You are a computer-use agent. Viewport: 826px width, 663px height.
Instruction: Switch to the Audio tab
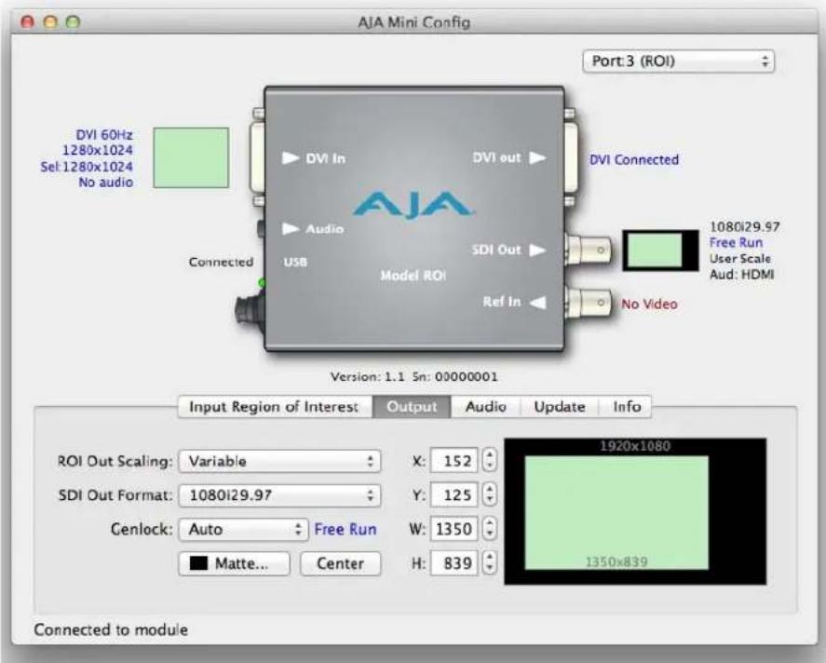[x=486, y=407]
